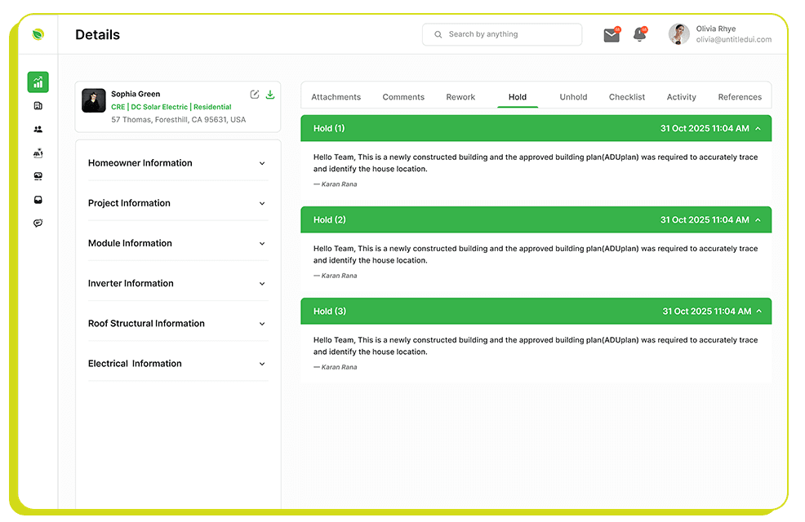This screenshot has height=522, width=805.
Task: Click the chat bubble sidebar icon
Action: (38, 223)
